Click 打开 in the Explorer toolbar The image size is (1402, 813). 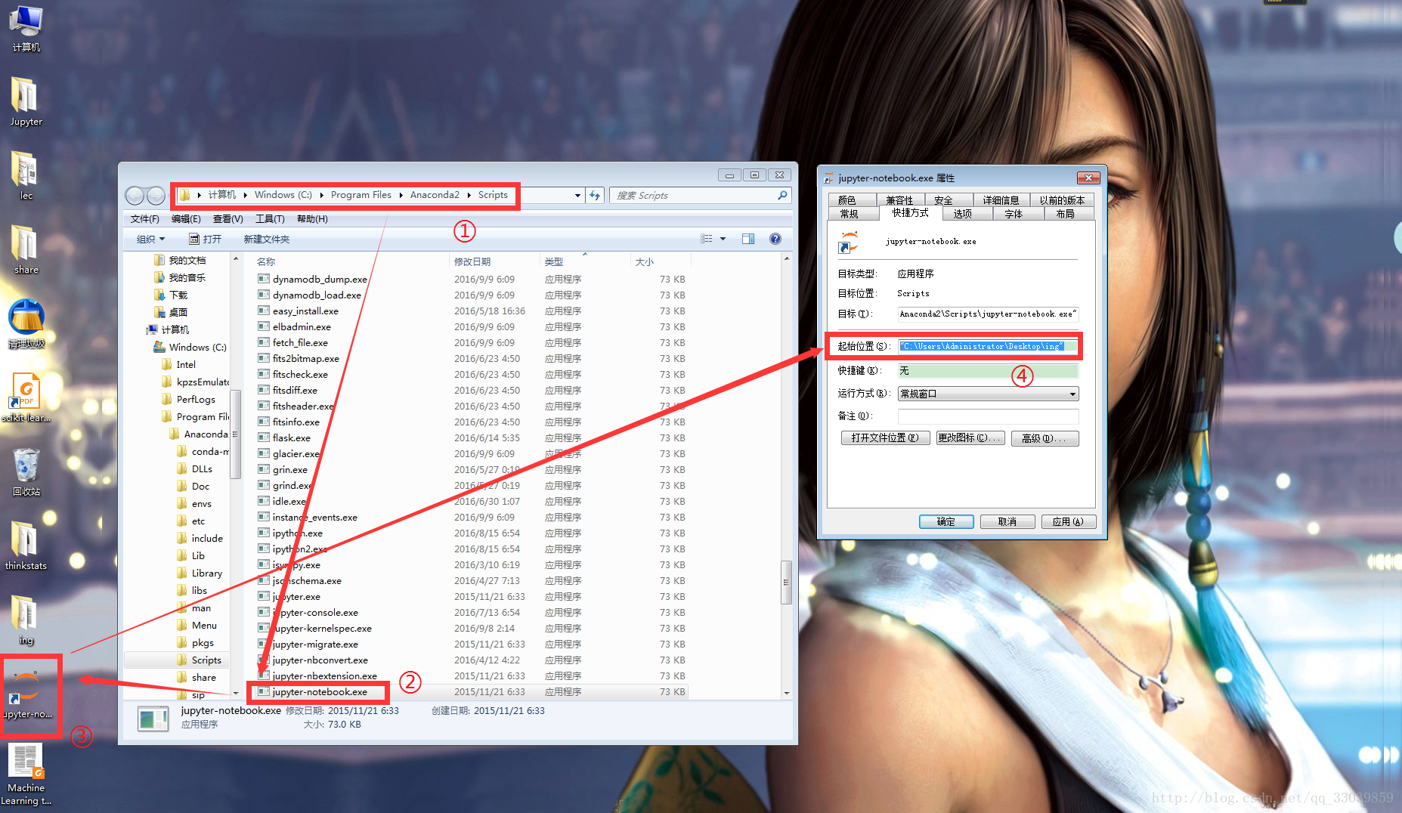pyautogui.click(x=206, y=239)
